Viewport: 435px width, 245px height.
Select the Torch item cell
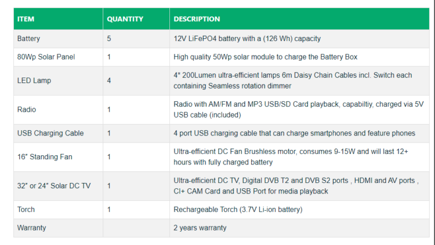(x=26, y=209)
